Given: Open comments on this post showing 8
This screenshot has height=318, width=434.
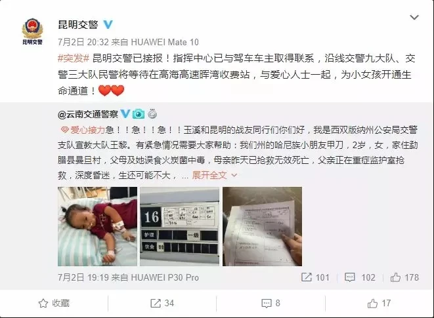Looking at the screenshot, I should pyautogui.click(x=271, y=304).
